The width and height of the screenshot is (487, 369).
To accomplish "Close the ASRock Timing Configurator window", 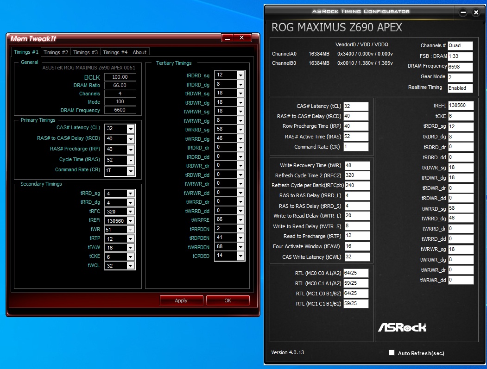I will 476,13.
